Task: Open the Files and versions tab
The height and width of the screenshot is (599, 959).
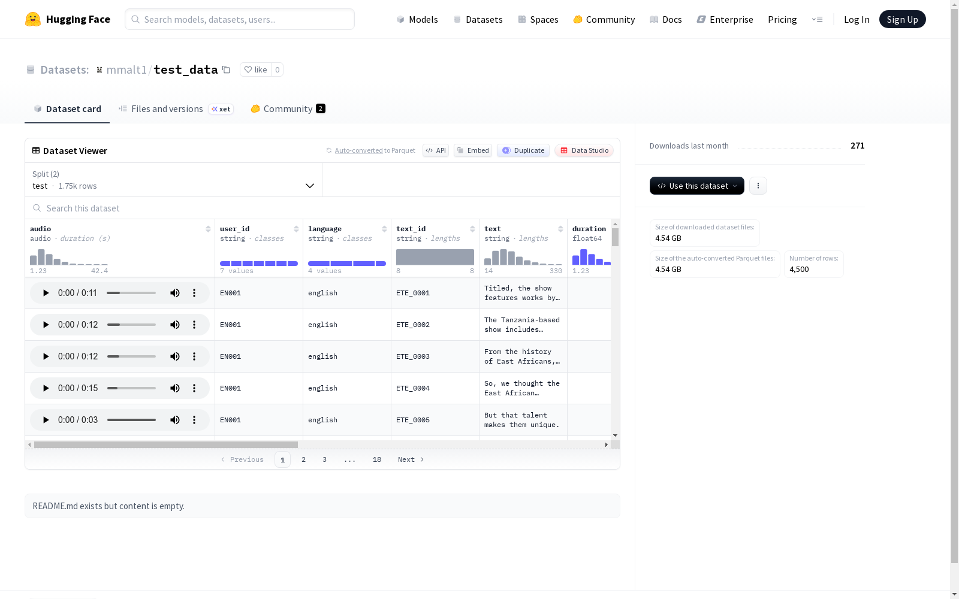Action: [x=176, y=108]
